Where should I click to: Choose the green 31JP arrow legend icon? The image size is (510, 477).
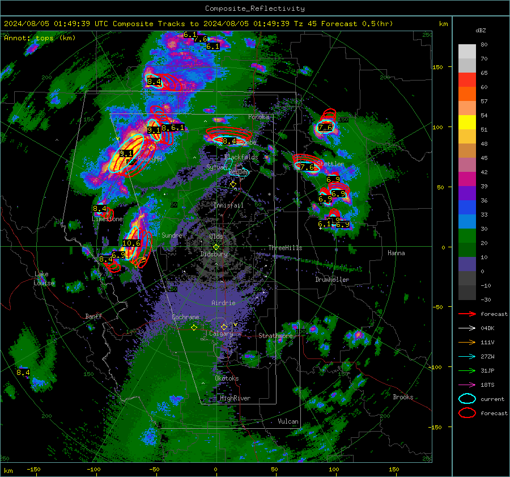click(x=467, y=370)
